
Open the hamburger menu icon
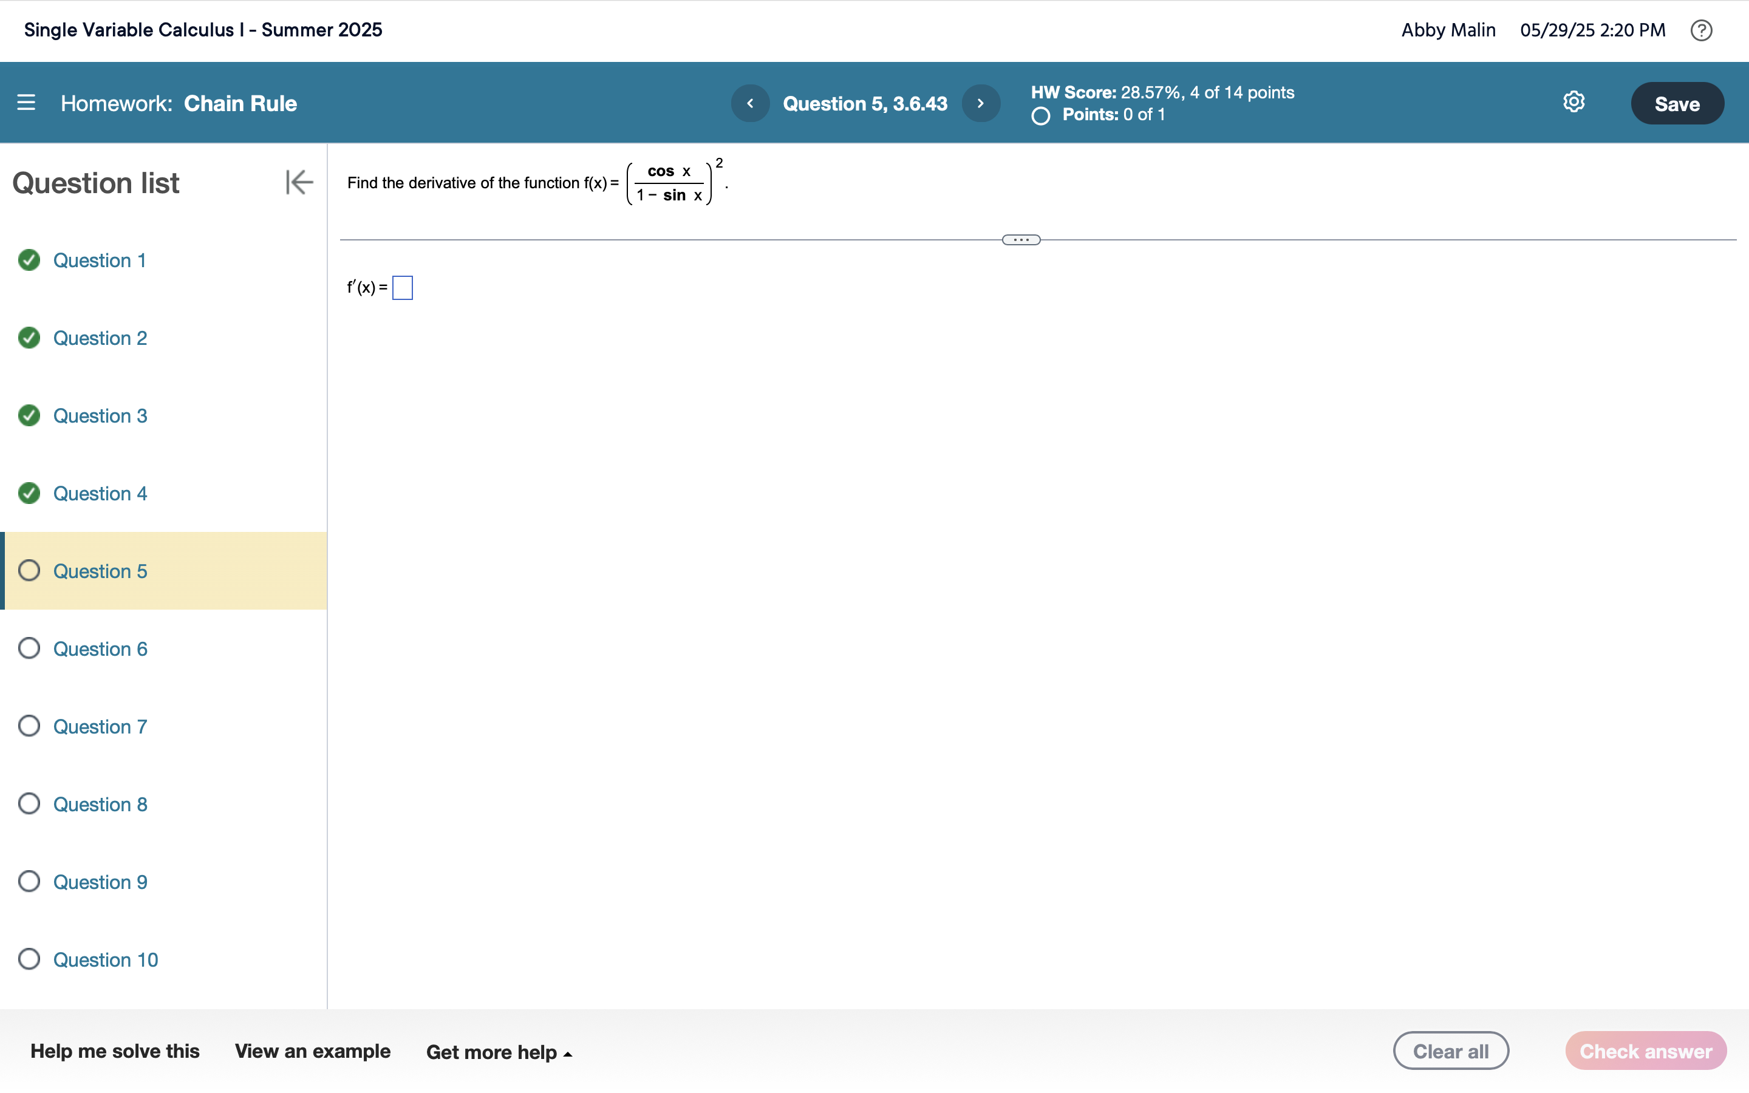tap(26, 103)
